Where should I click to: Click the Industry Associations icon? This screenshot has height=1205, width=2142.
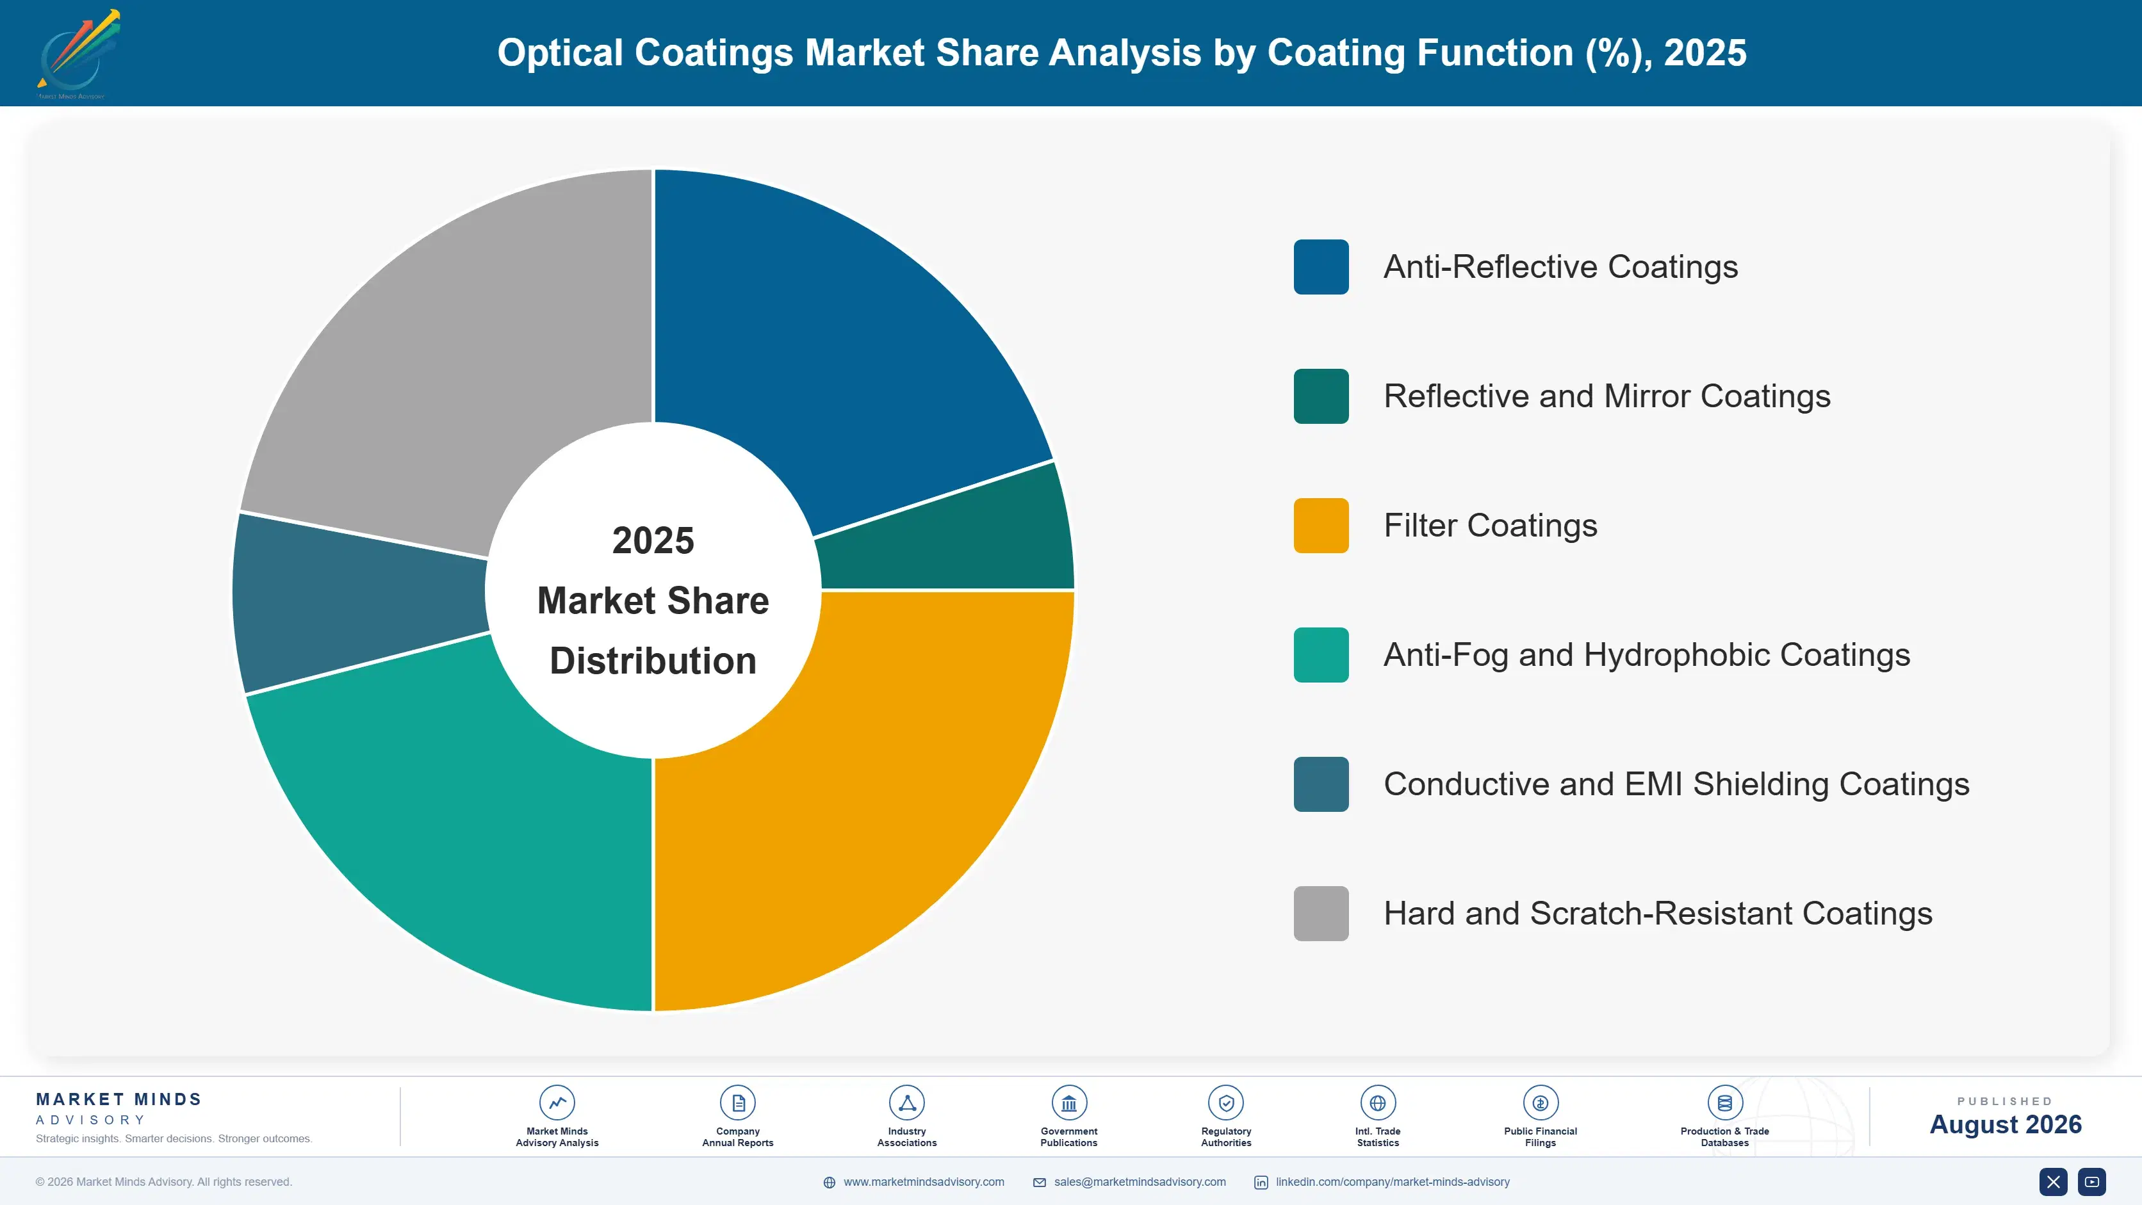pos(906,1103)
